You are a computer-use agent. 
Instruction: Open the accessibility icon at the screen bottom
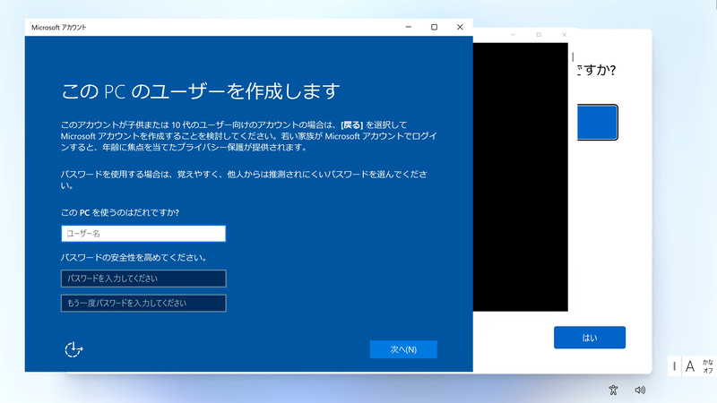[613, 390]
